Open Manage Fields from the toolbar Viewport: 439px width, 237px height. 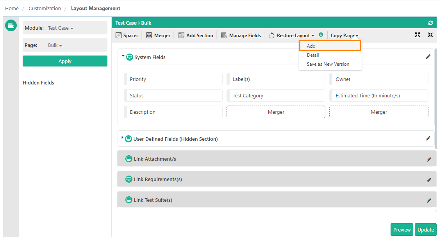coord(224,35)
